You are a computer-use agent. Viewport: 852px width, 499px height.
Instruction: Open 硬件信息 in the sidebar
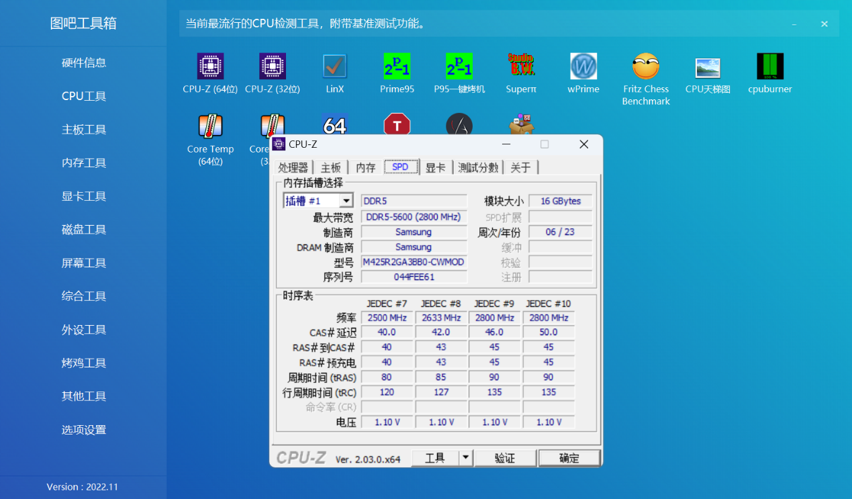(84, 63)
